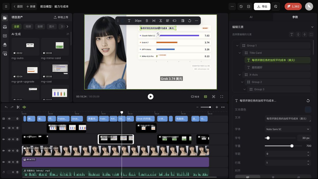The width and height of the screenshot is (318, 179).
Task: Collapse the Group 2 tree node
Action: click(242, 82)
